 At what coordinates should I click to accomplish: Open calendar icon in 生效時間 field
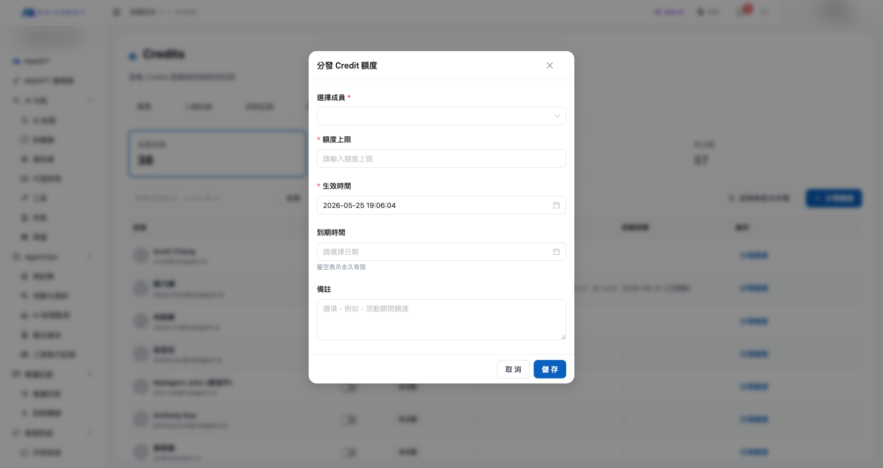556,205
